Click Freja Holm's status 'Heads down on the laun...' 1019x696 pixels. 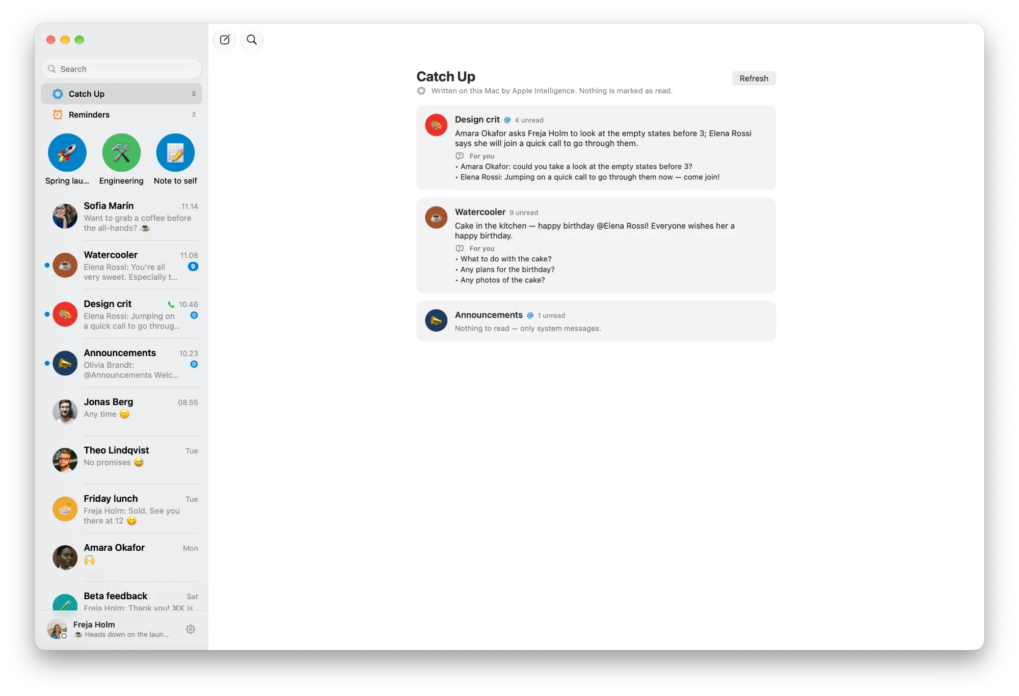(x=122, y=634)
